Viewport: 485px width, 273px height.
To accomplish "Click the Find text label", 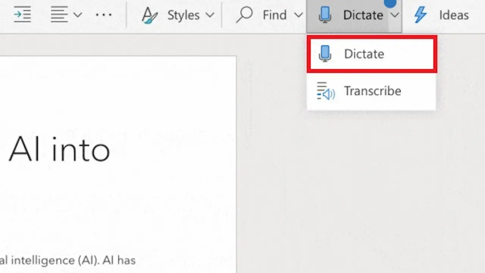I will pyautogui.click(x=274, y=15).
